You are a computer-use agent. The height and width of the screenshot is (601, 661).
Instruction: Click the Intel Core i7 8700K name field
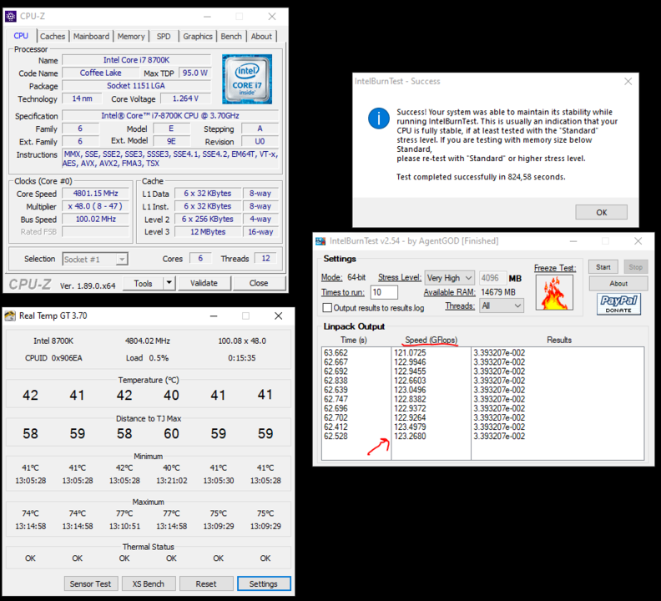click(x=136, y=60)
